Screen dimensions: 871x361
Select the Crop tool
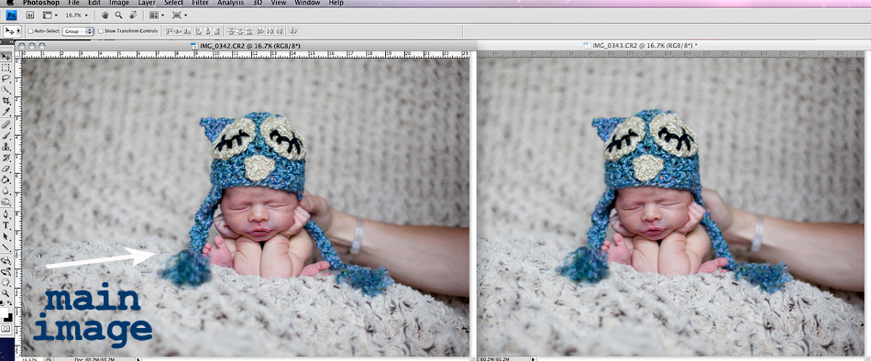(6, 101)
